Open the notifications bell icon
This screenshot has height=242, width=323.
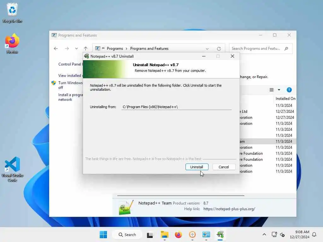pyautogui.click(x=314, y=234)
